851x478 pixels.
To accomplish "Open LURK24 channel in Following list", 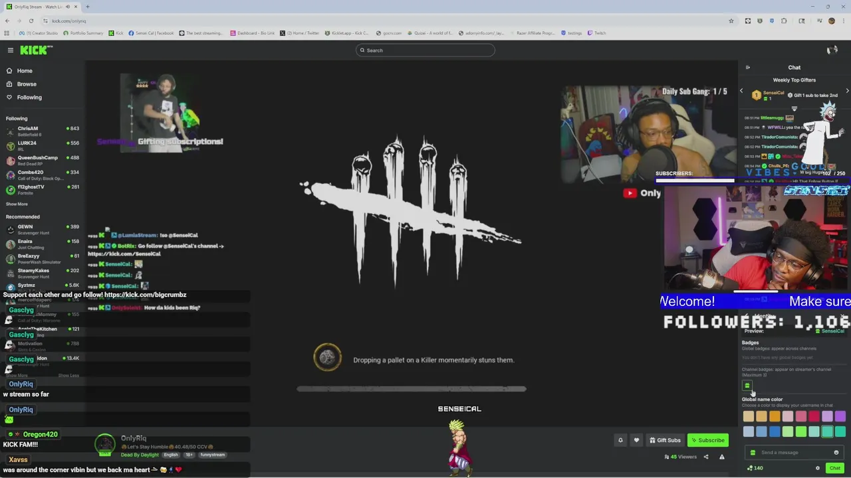I will pyautogui.click(x=41, y=145).
